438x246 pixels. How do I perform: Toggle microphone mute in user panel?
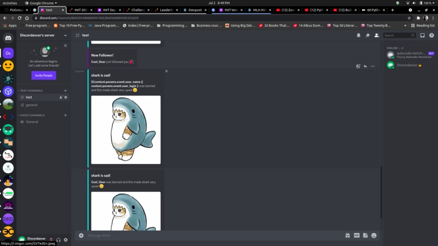(x=52, y=239)
